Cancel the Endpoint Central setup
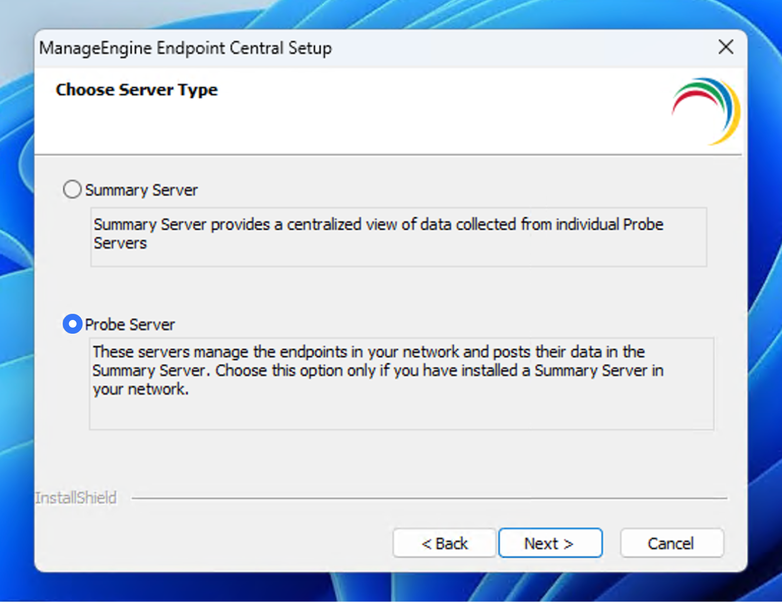 coord(672,543)
